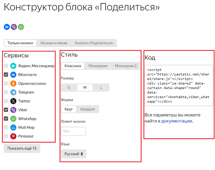This screenshot has width=215, height=170.
Task: Select the Квадрат shape option
Action: tap(88, 109)
